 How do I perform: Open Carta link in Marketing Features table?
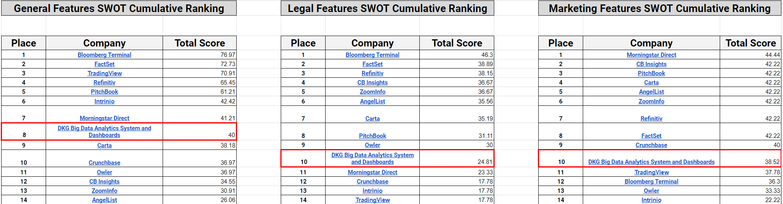click(651, 83)
